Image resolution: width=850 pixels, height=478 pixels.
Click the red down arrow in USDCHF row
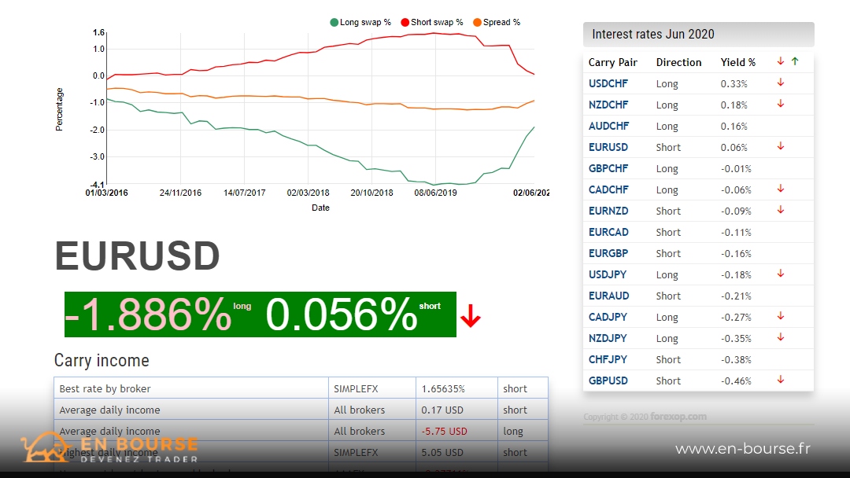point(780,83)
